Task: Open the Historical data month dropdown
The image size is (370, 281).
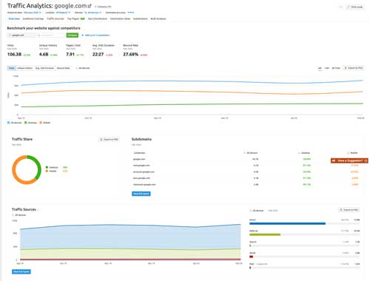Action: (x=33, y=13)
